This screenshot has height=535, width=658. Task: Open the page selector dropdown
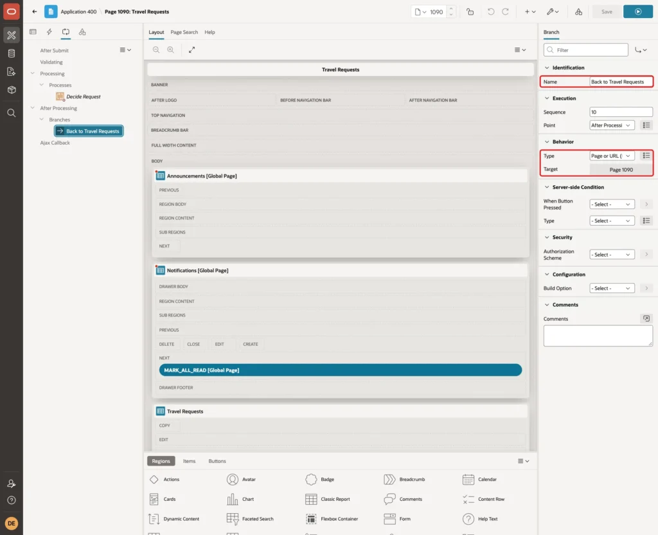coord(420,12)
